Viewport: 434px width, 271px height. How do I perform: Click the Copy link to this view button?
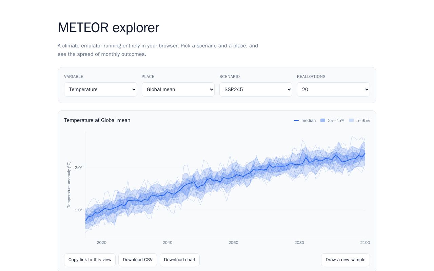coord(90,260)
